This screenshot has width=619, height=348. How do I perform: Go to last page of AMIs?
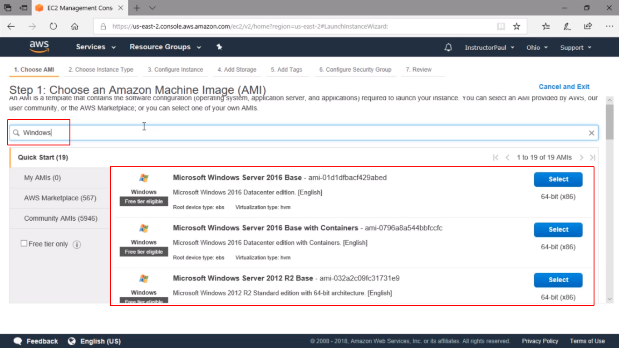coord(592,158)
